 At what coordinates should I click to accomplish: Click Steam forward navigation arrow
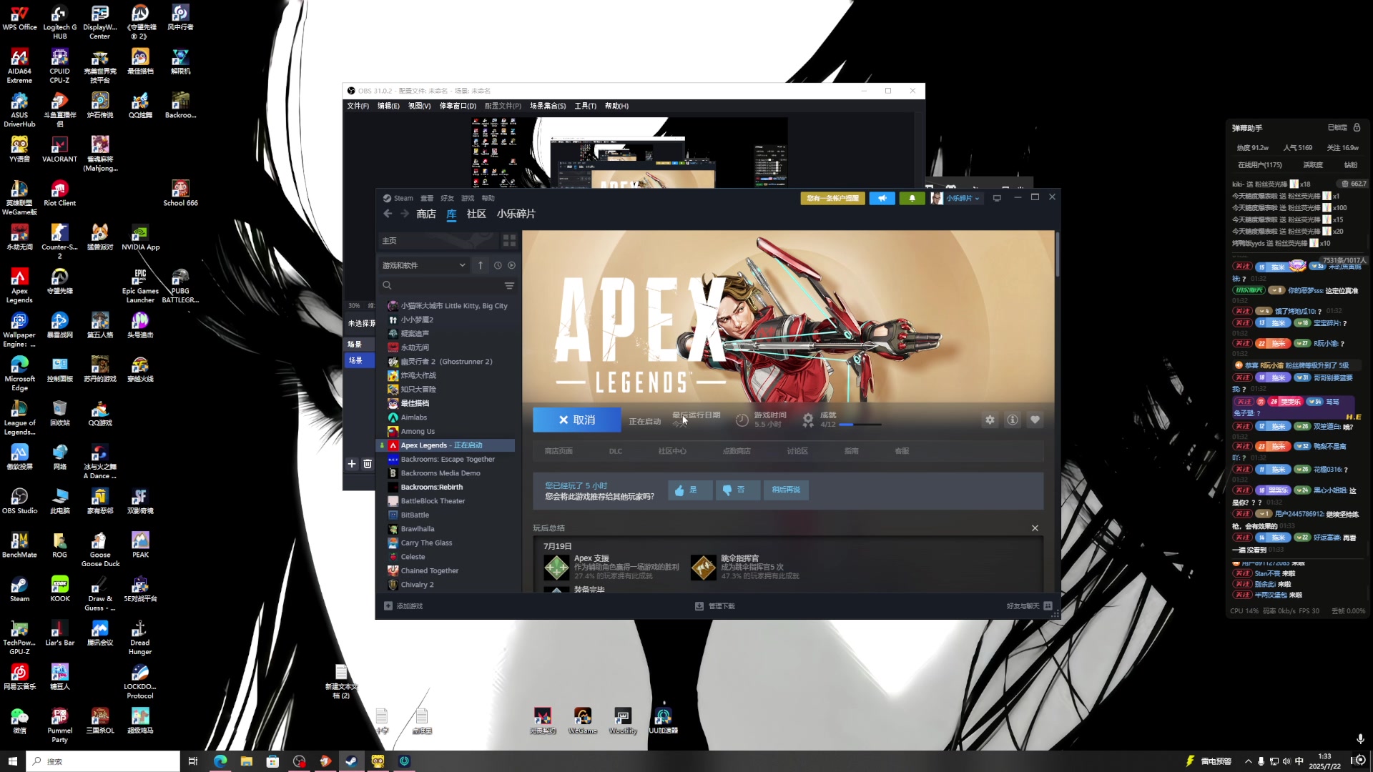(x=405, y=214)
